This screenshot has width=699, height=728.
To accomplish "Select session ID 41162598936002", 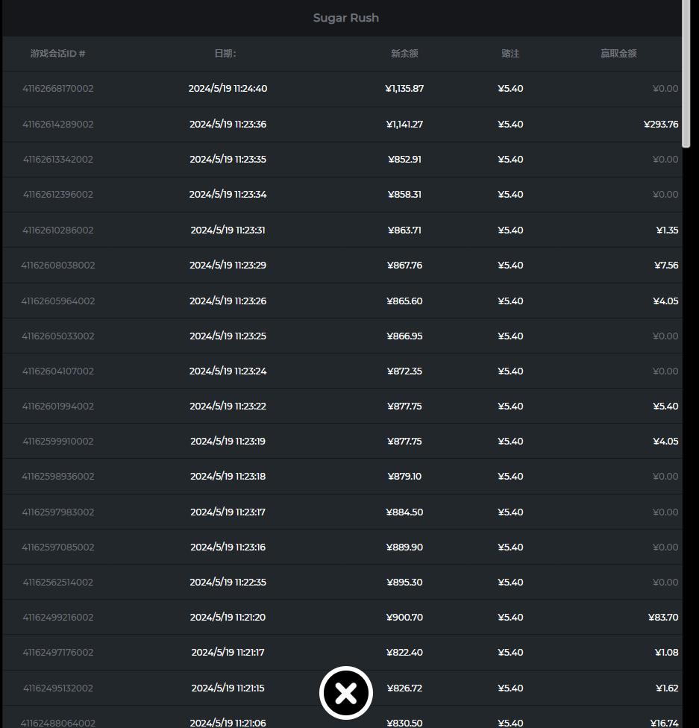I will point(58,476).
